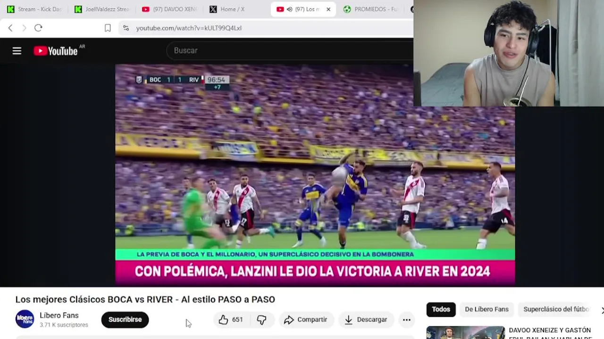Switch to the Stream - Kick Dashboard tab

(x=34, y=9)
